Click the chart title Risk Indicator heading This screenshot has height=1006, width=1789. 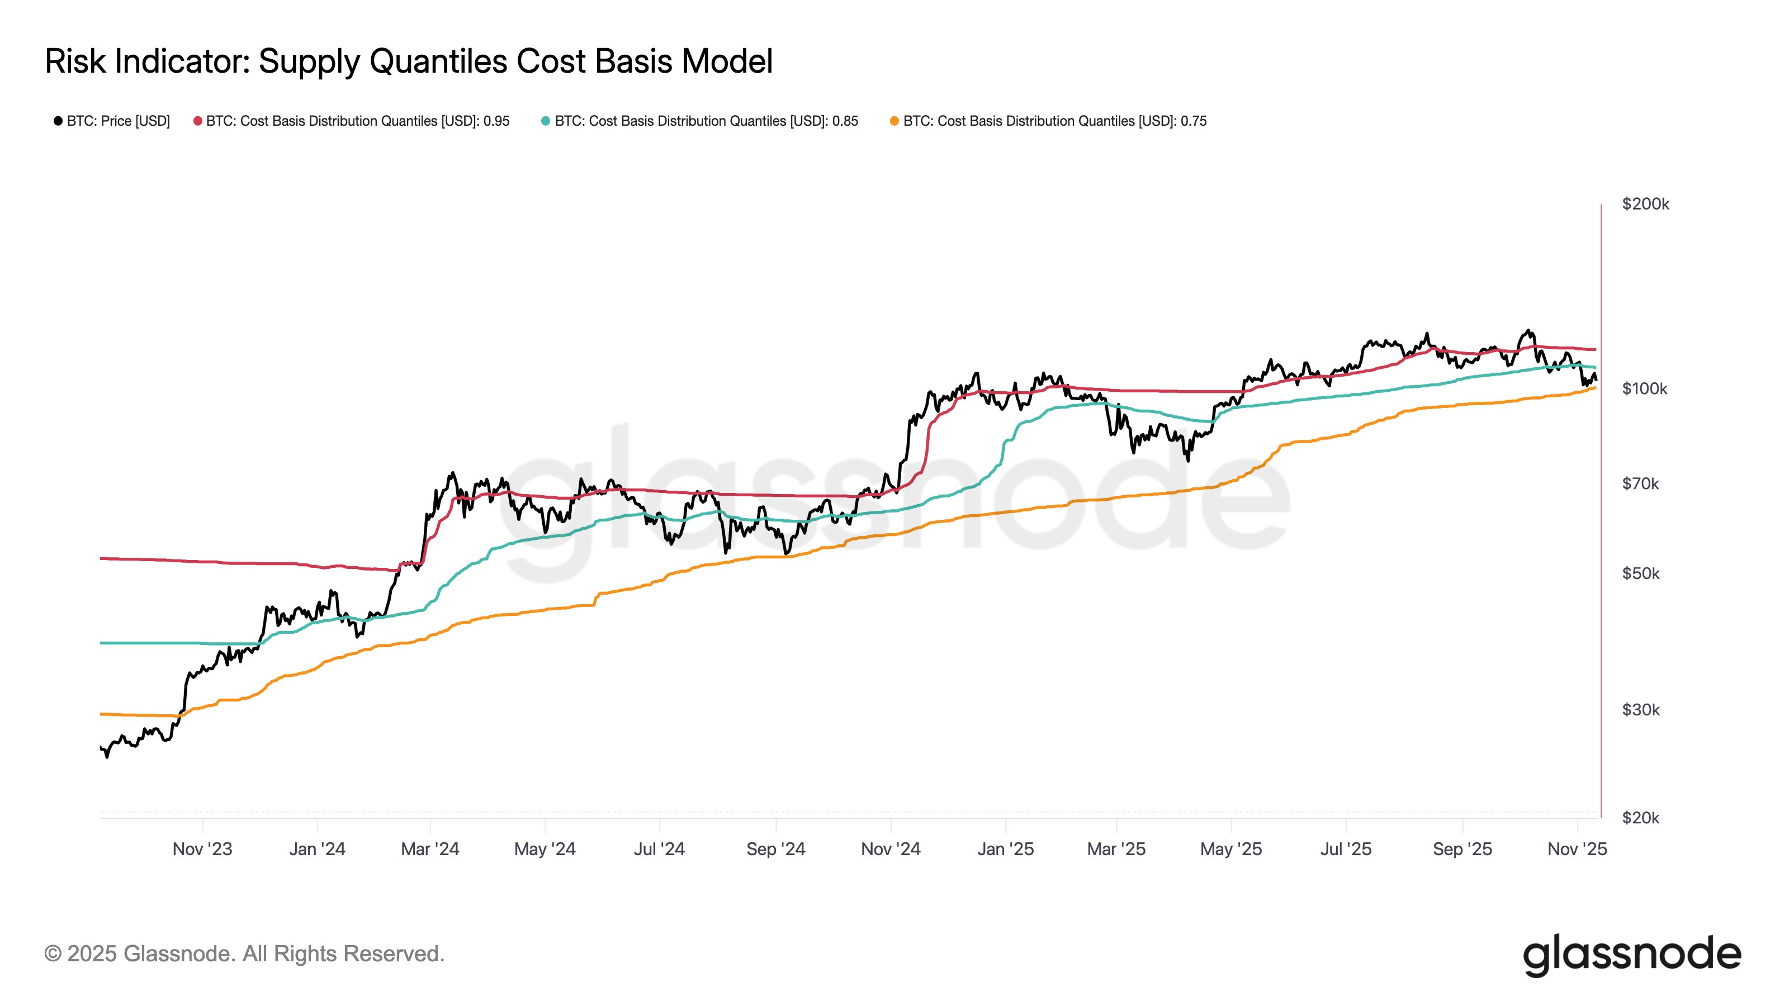click(x=408, y=61)
